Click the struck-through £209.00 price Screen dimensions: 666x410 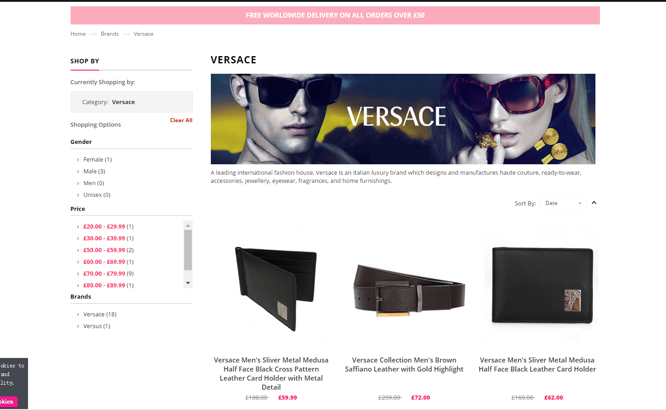(x=390, y=398)
